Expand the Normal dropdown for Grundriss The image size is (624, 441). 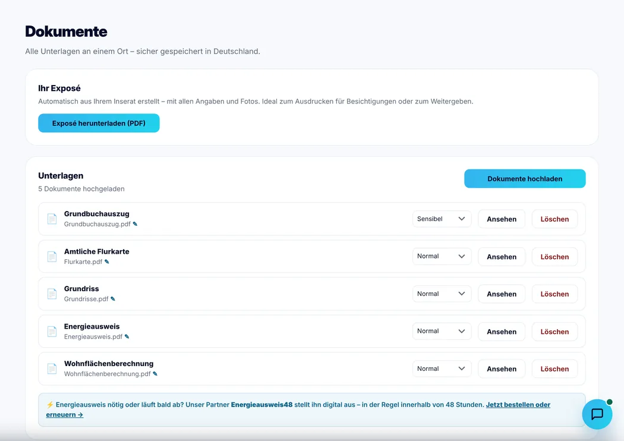pos(442,294)
